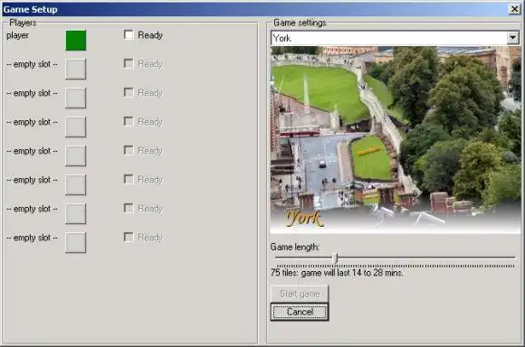Viewport: 525px width, 347px height.
Task: Click the Game length slider handle
Action: click(335, 258)
